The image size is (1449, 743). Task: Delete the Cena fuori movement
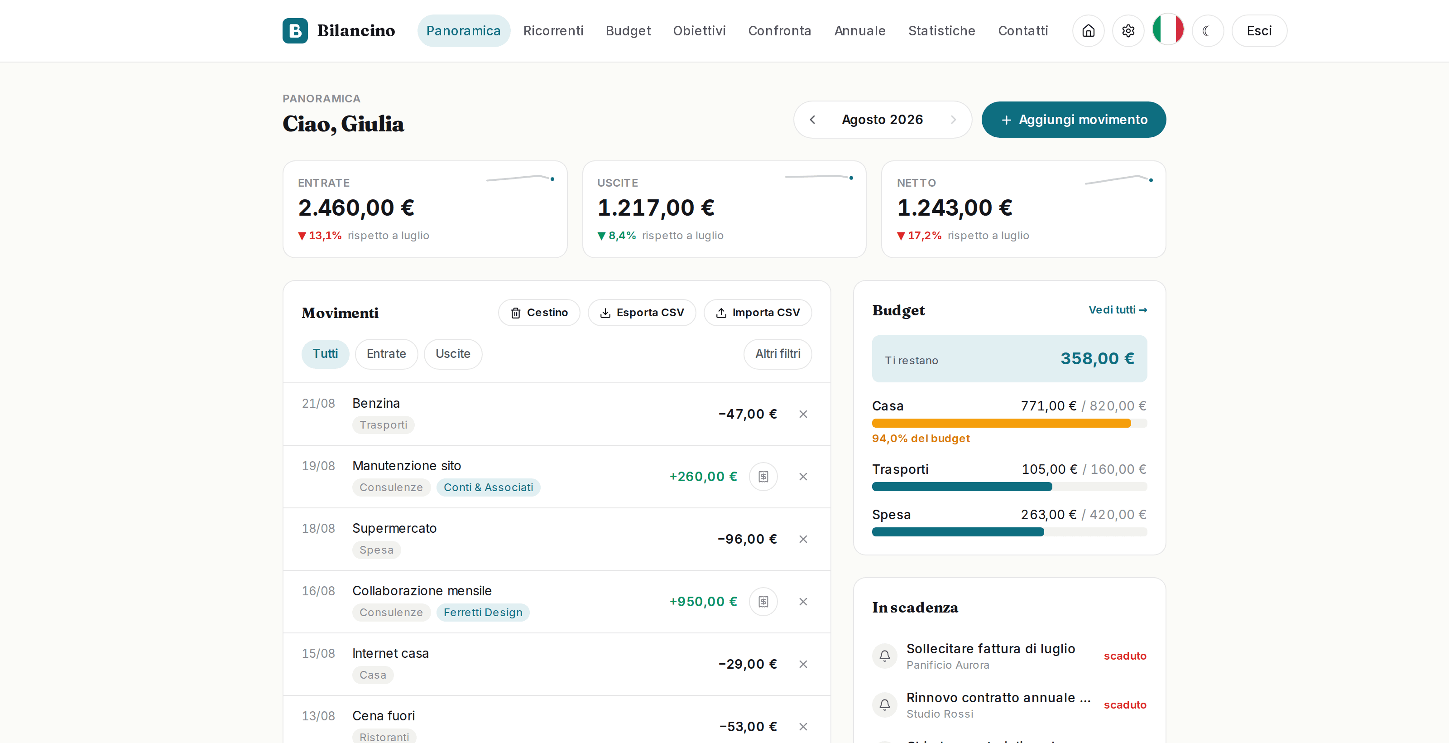(x=803, y=727)
